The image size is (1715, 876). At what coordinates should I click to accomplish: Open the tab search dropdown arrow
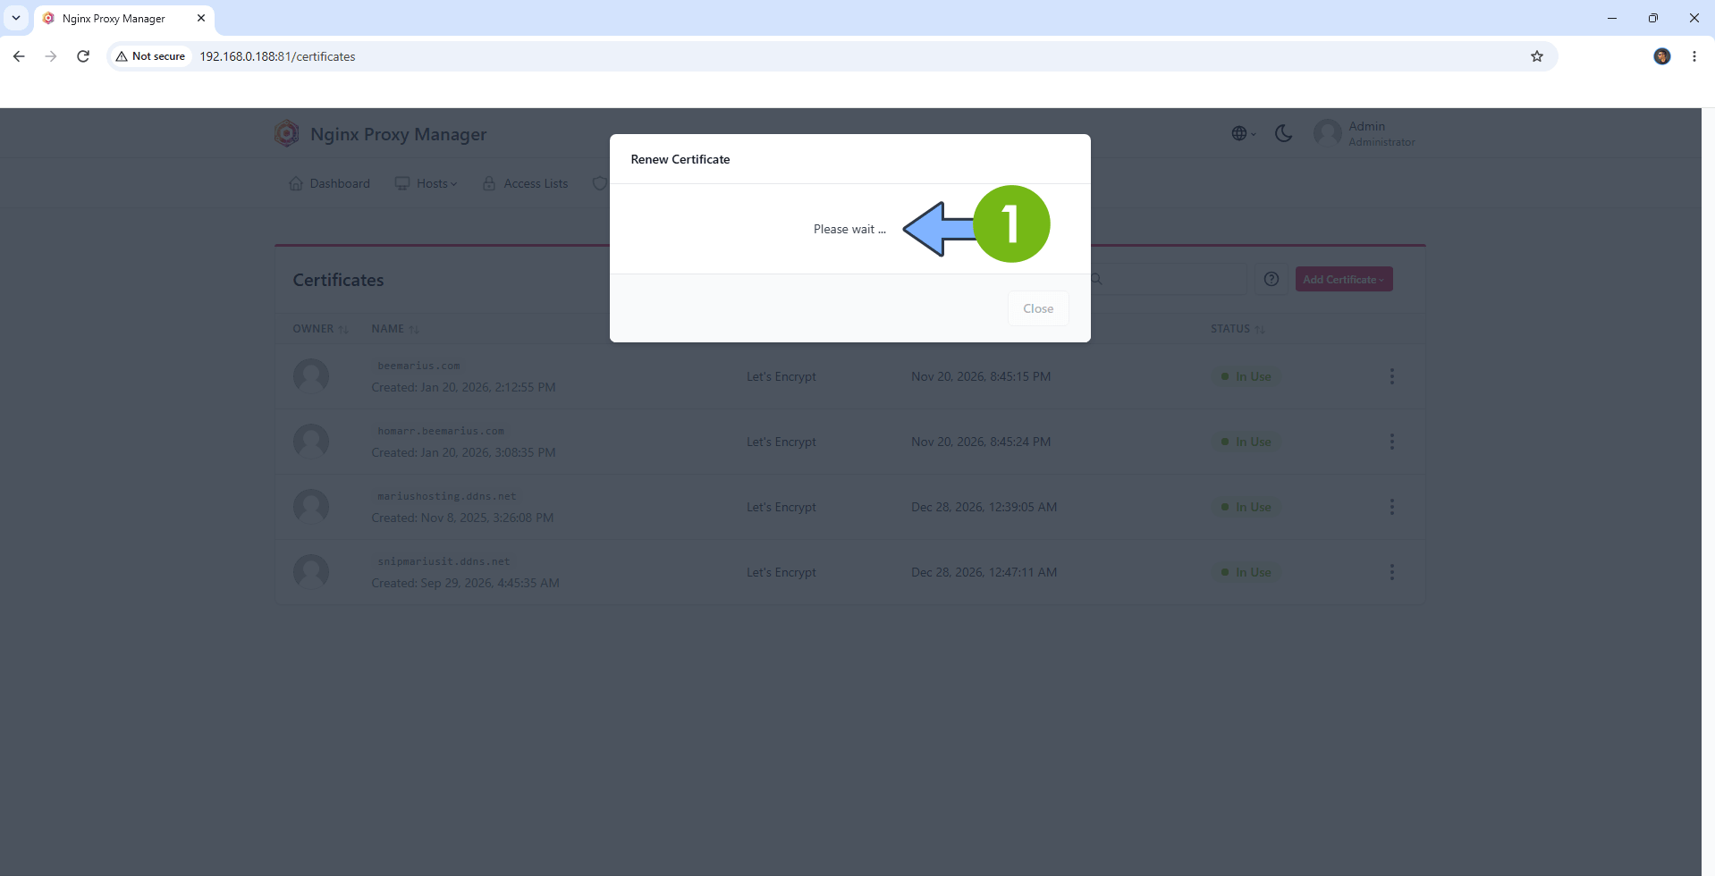[16, 18]
